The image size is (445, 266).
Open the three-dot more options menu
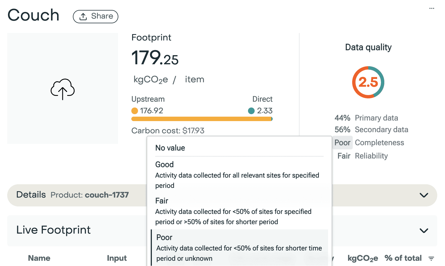point(432,8)
